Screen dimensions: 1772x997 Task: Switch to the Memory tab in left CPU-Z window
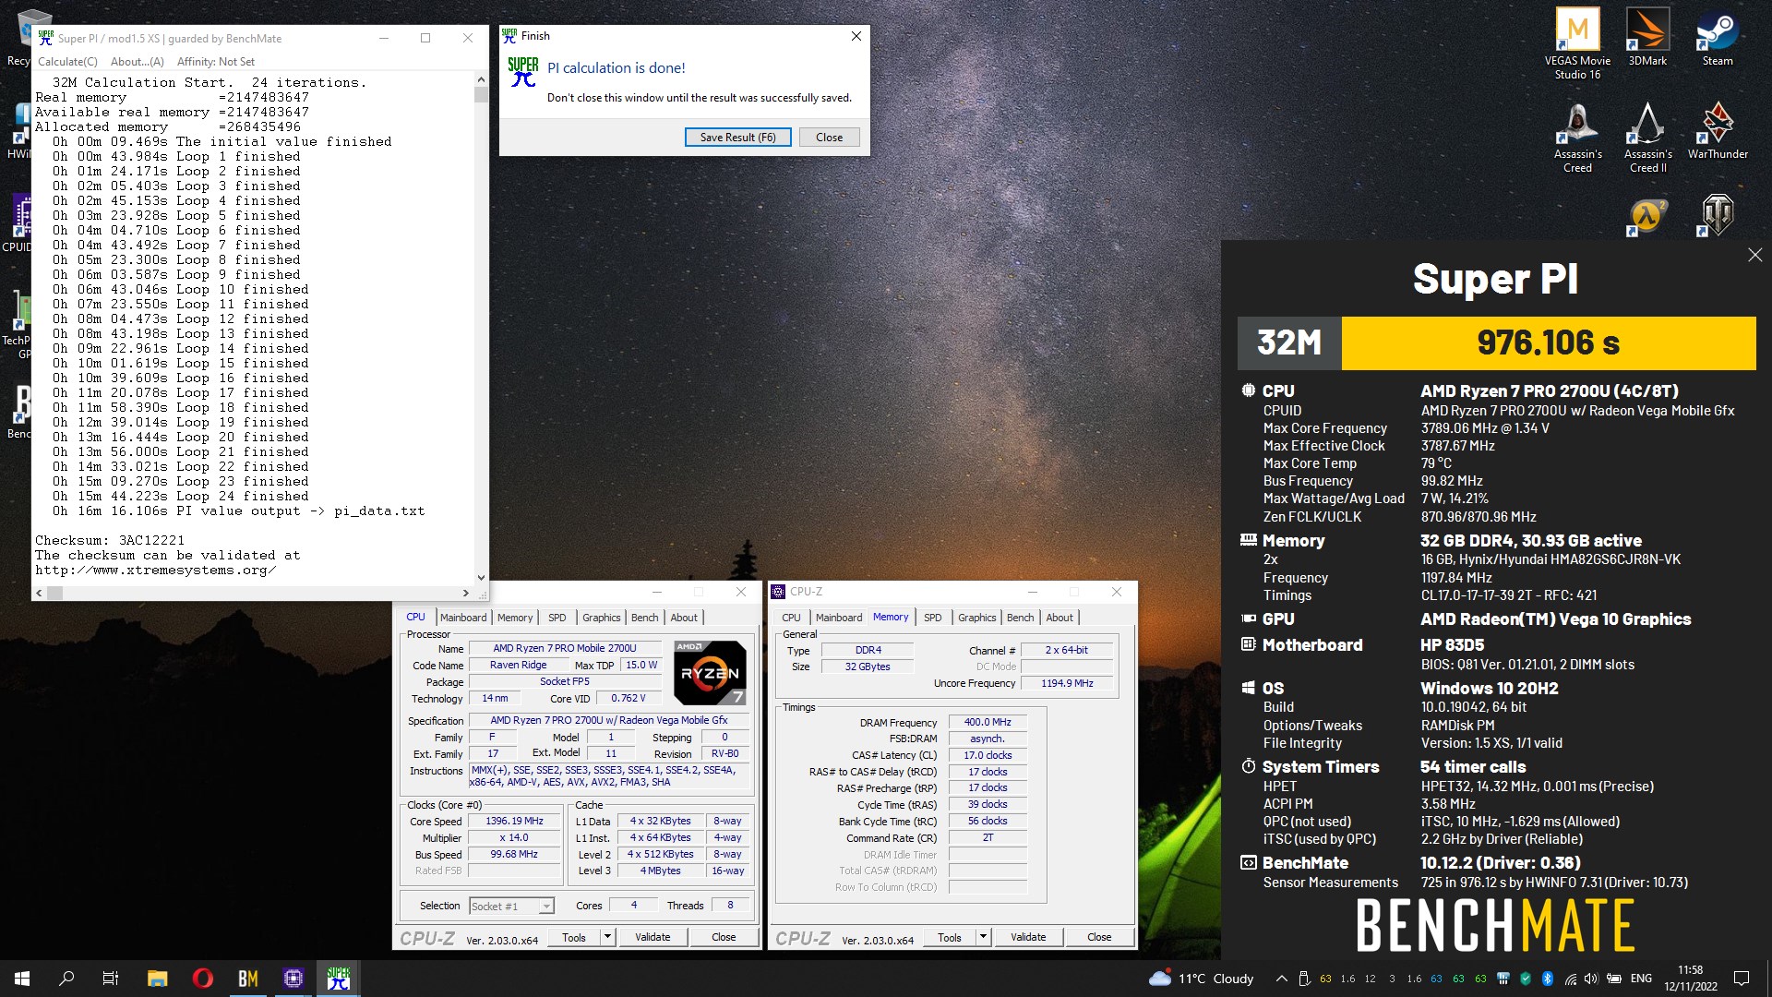[515, 618]
